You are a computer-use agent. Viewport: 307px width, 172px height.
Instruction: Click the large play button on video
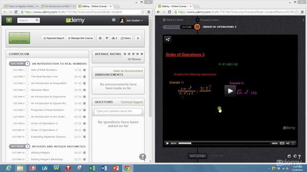[x=230, y=91]
